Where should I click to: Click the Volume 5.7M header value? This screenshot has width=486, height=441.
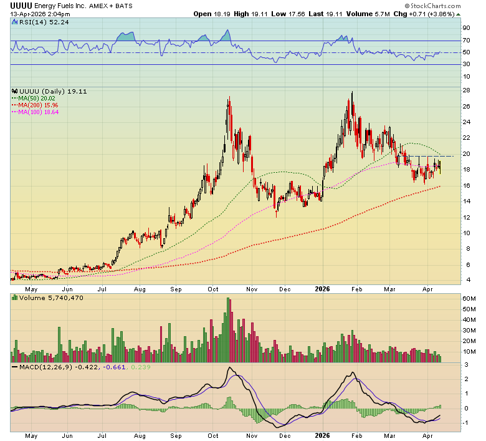(x=368, y=14)
